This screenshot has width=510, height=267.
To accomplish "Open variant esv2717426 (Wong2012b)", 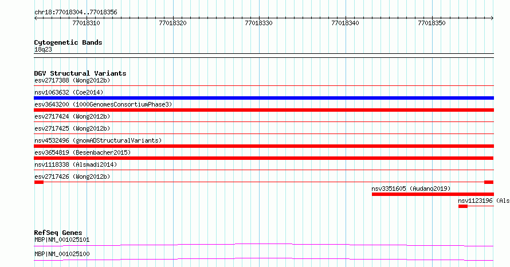I will (x=72, y=176).
